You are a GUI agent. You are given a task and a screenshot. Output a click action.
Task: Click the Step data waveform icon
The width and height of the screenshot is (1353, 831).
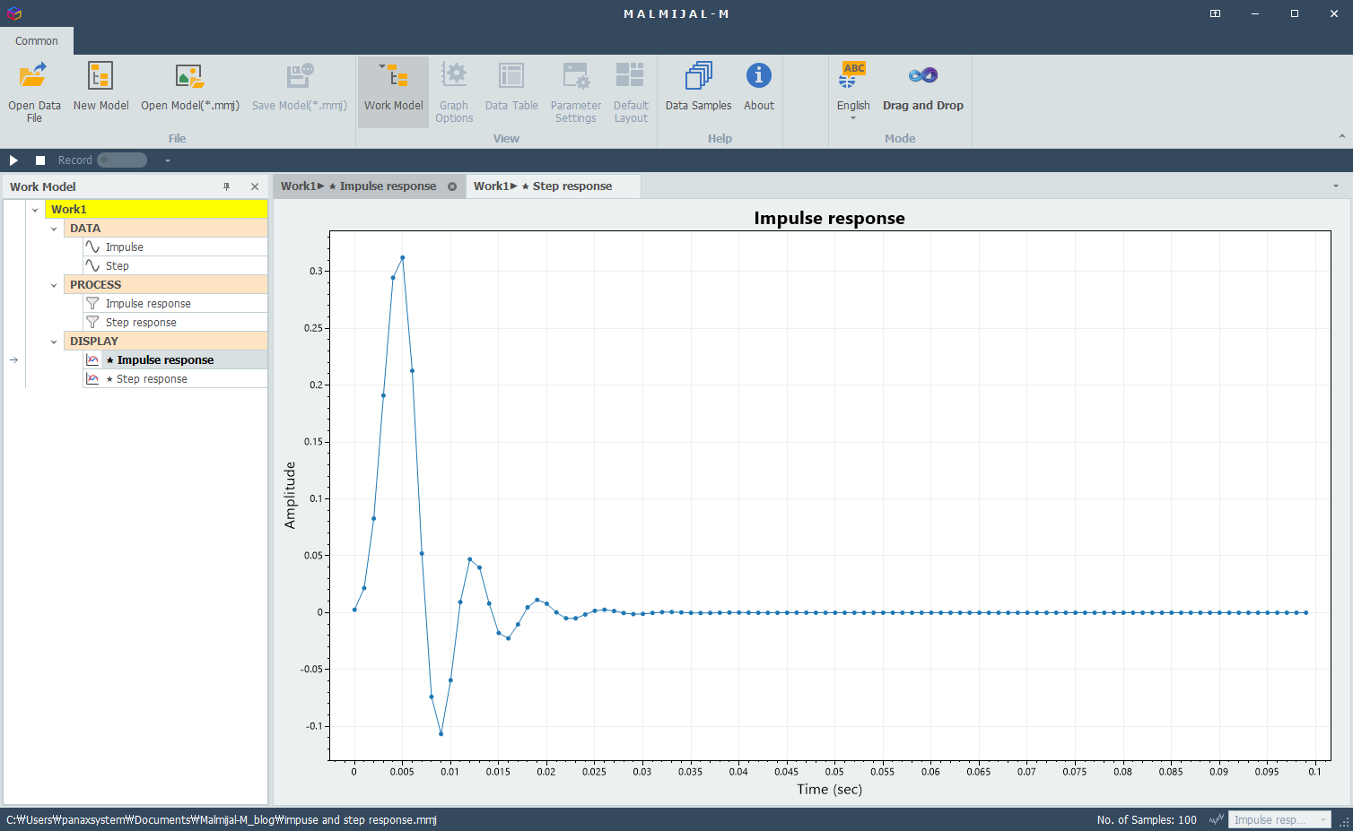92,265
